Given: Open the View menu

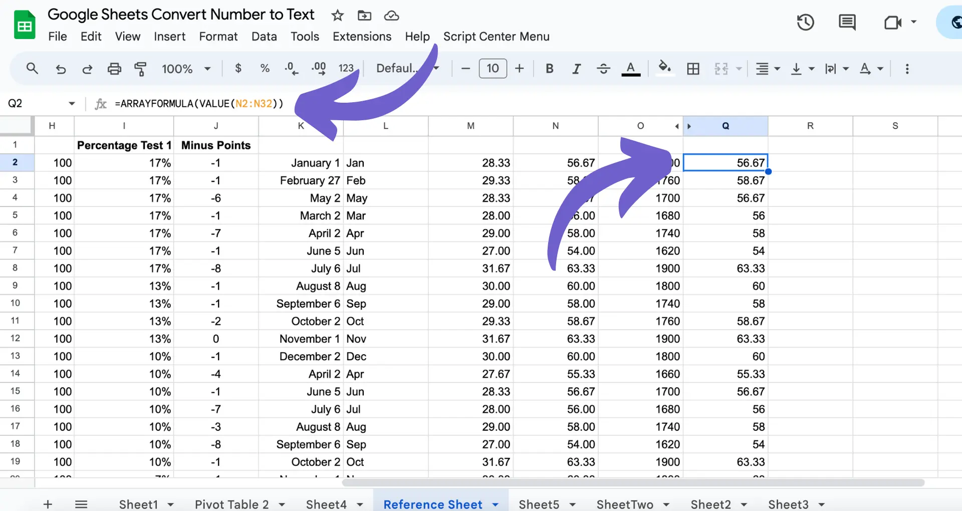Looking at the screenshot, I should [x=128, y=37].
